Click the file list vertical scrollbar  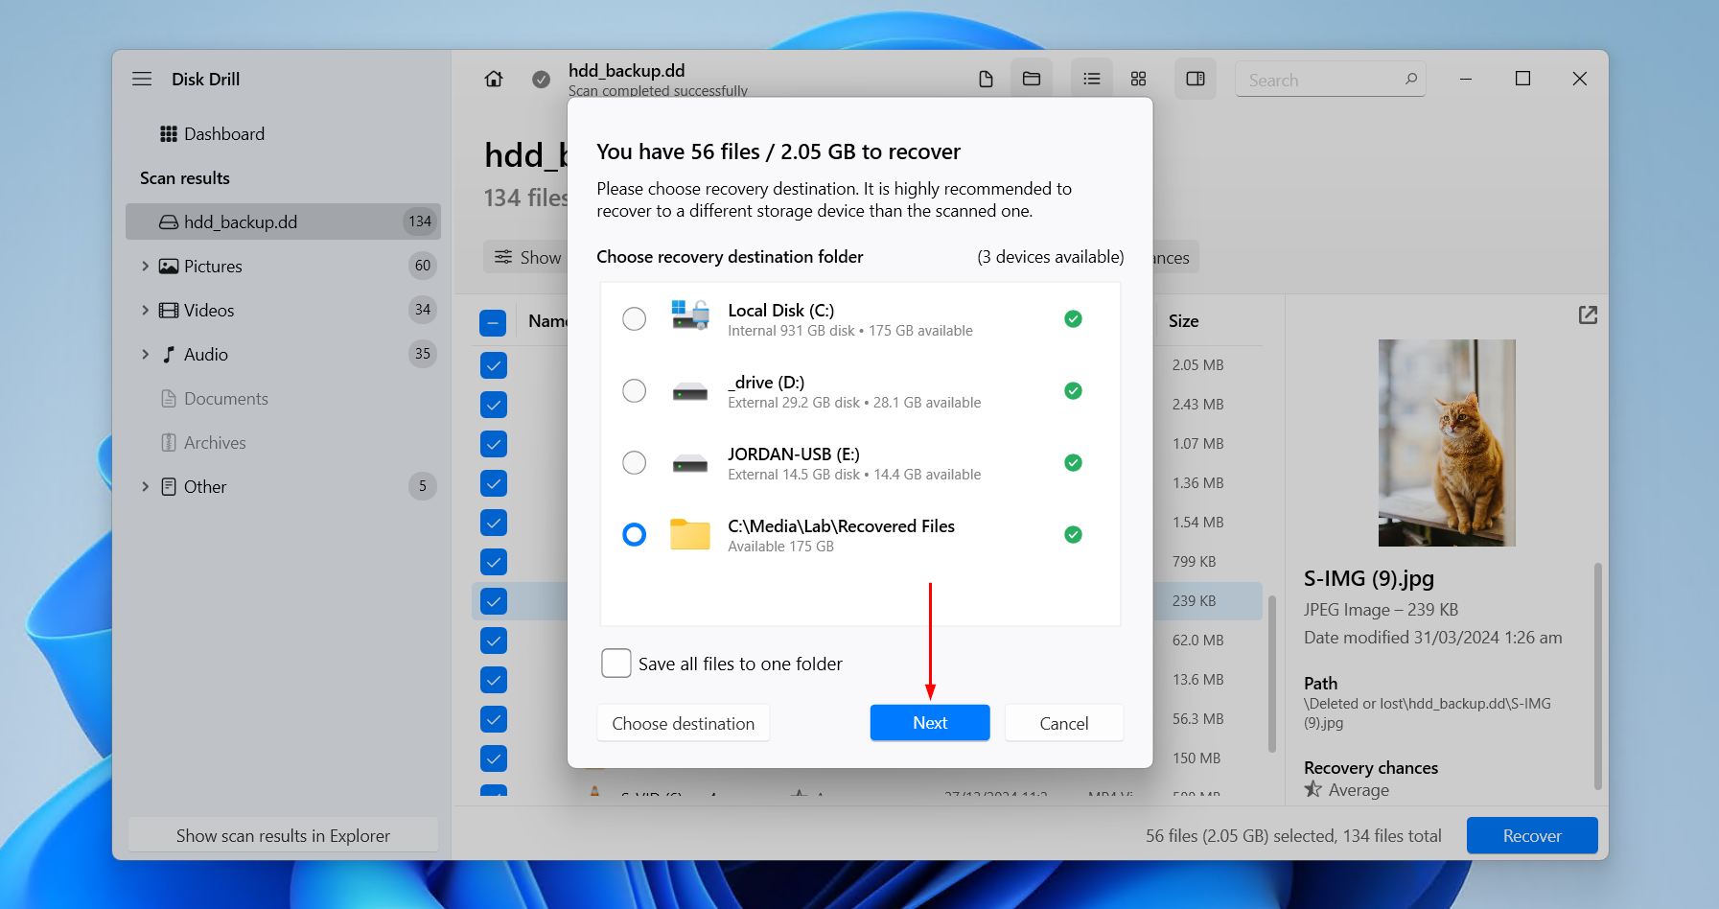(x=1272, y=671)
